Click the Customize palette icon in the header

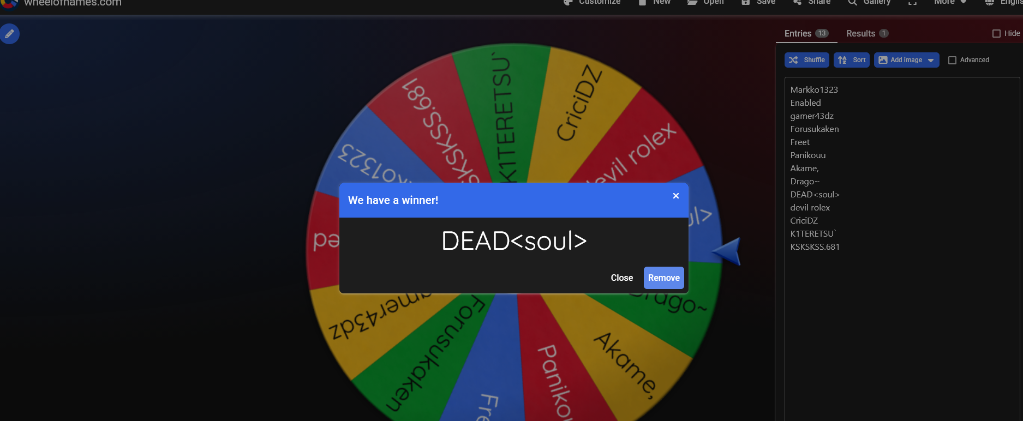click(x=568, y=2)
